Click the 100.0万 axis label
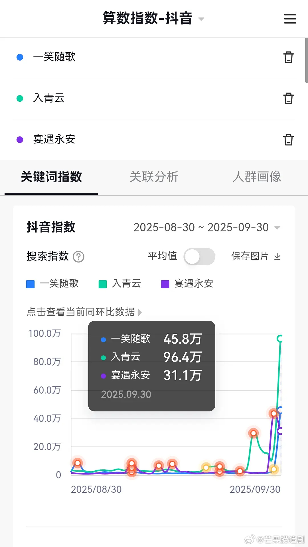The image size is (308, 547). click(44, 333)
